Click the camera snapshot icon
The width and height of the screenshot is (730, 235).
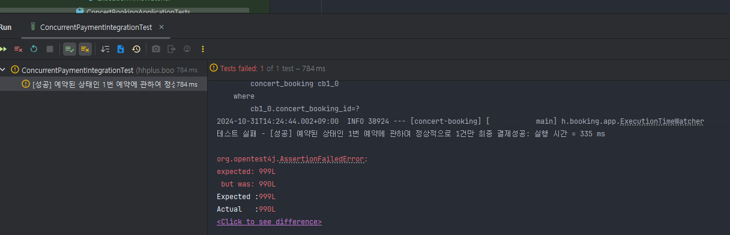pos(156,49)
